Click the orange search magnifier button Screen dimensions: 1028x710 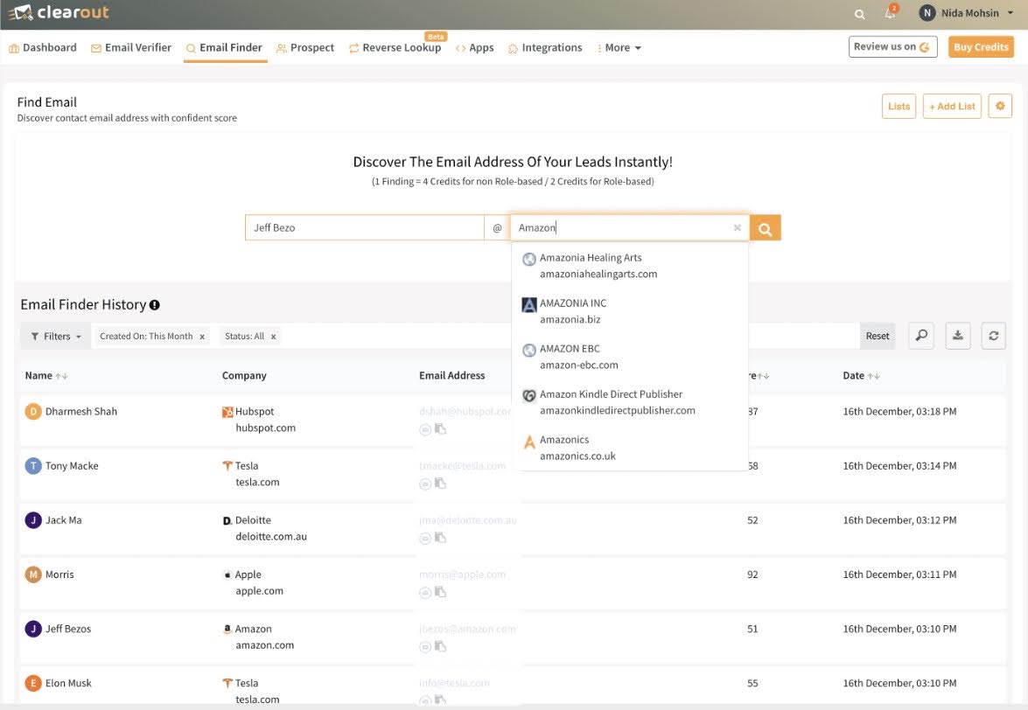[x=766, y=228]
